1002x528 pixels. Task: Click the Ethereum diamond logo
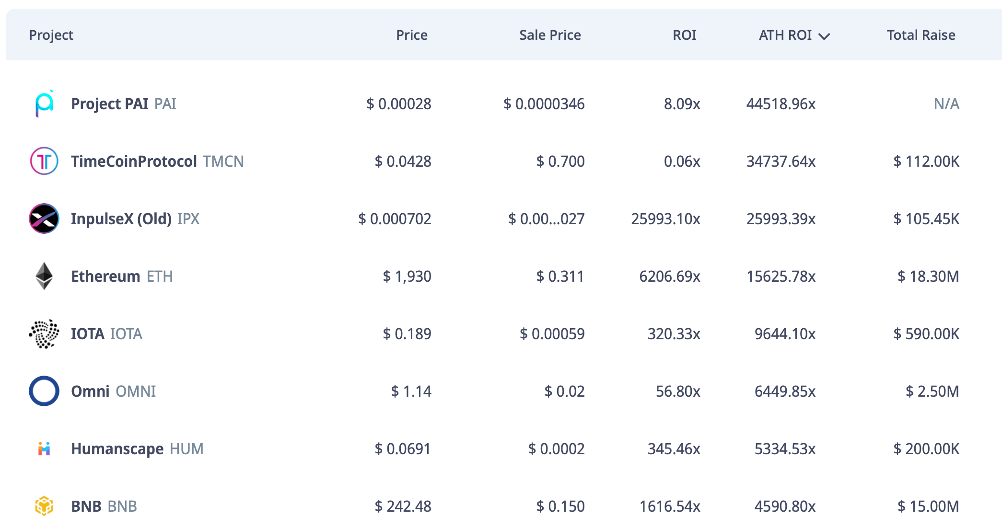(x=44, y=276)
